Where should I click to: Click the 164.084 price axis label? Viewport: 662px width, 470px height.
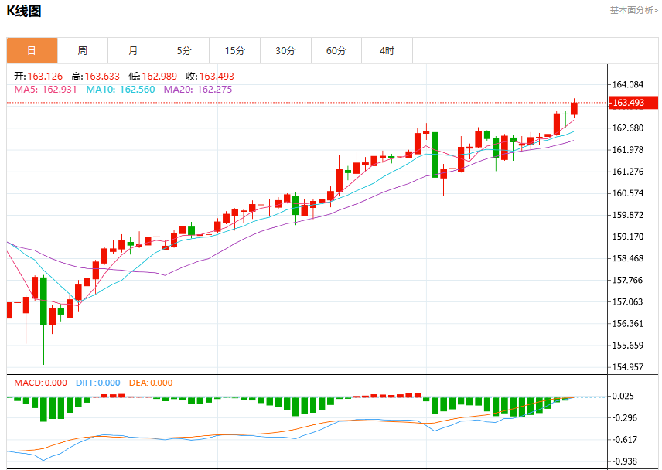pos(628,84)
